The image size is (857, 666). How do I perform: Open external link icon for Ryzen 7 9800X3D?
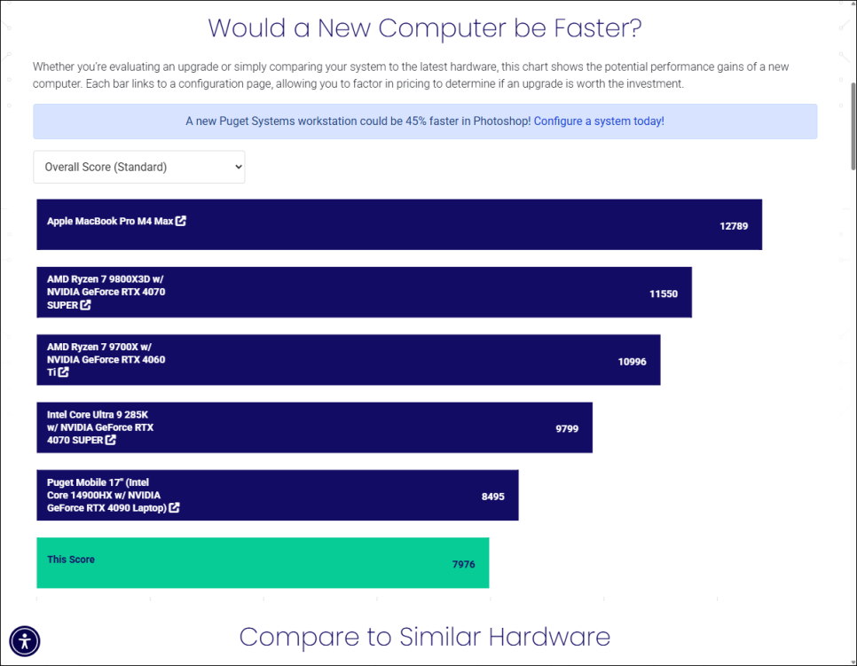[x=85, y=305]
